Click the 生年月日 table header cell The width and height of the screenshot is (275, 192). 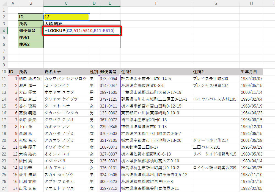click(251, 72)
